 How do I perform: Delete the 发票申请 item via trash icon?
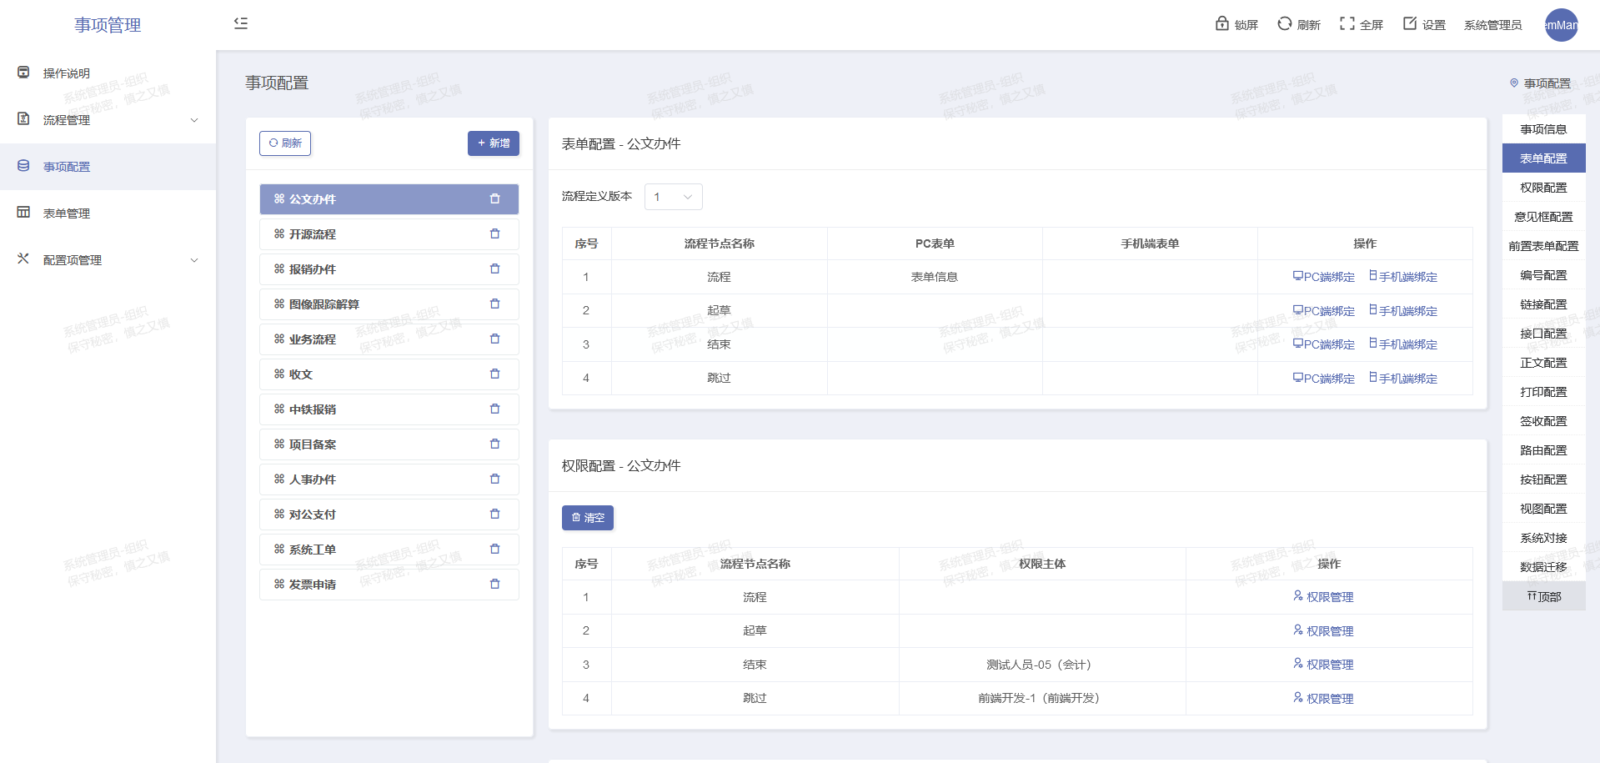coord(495,584)
